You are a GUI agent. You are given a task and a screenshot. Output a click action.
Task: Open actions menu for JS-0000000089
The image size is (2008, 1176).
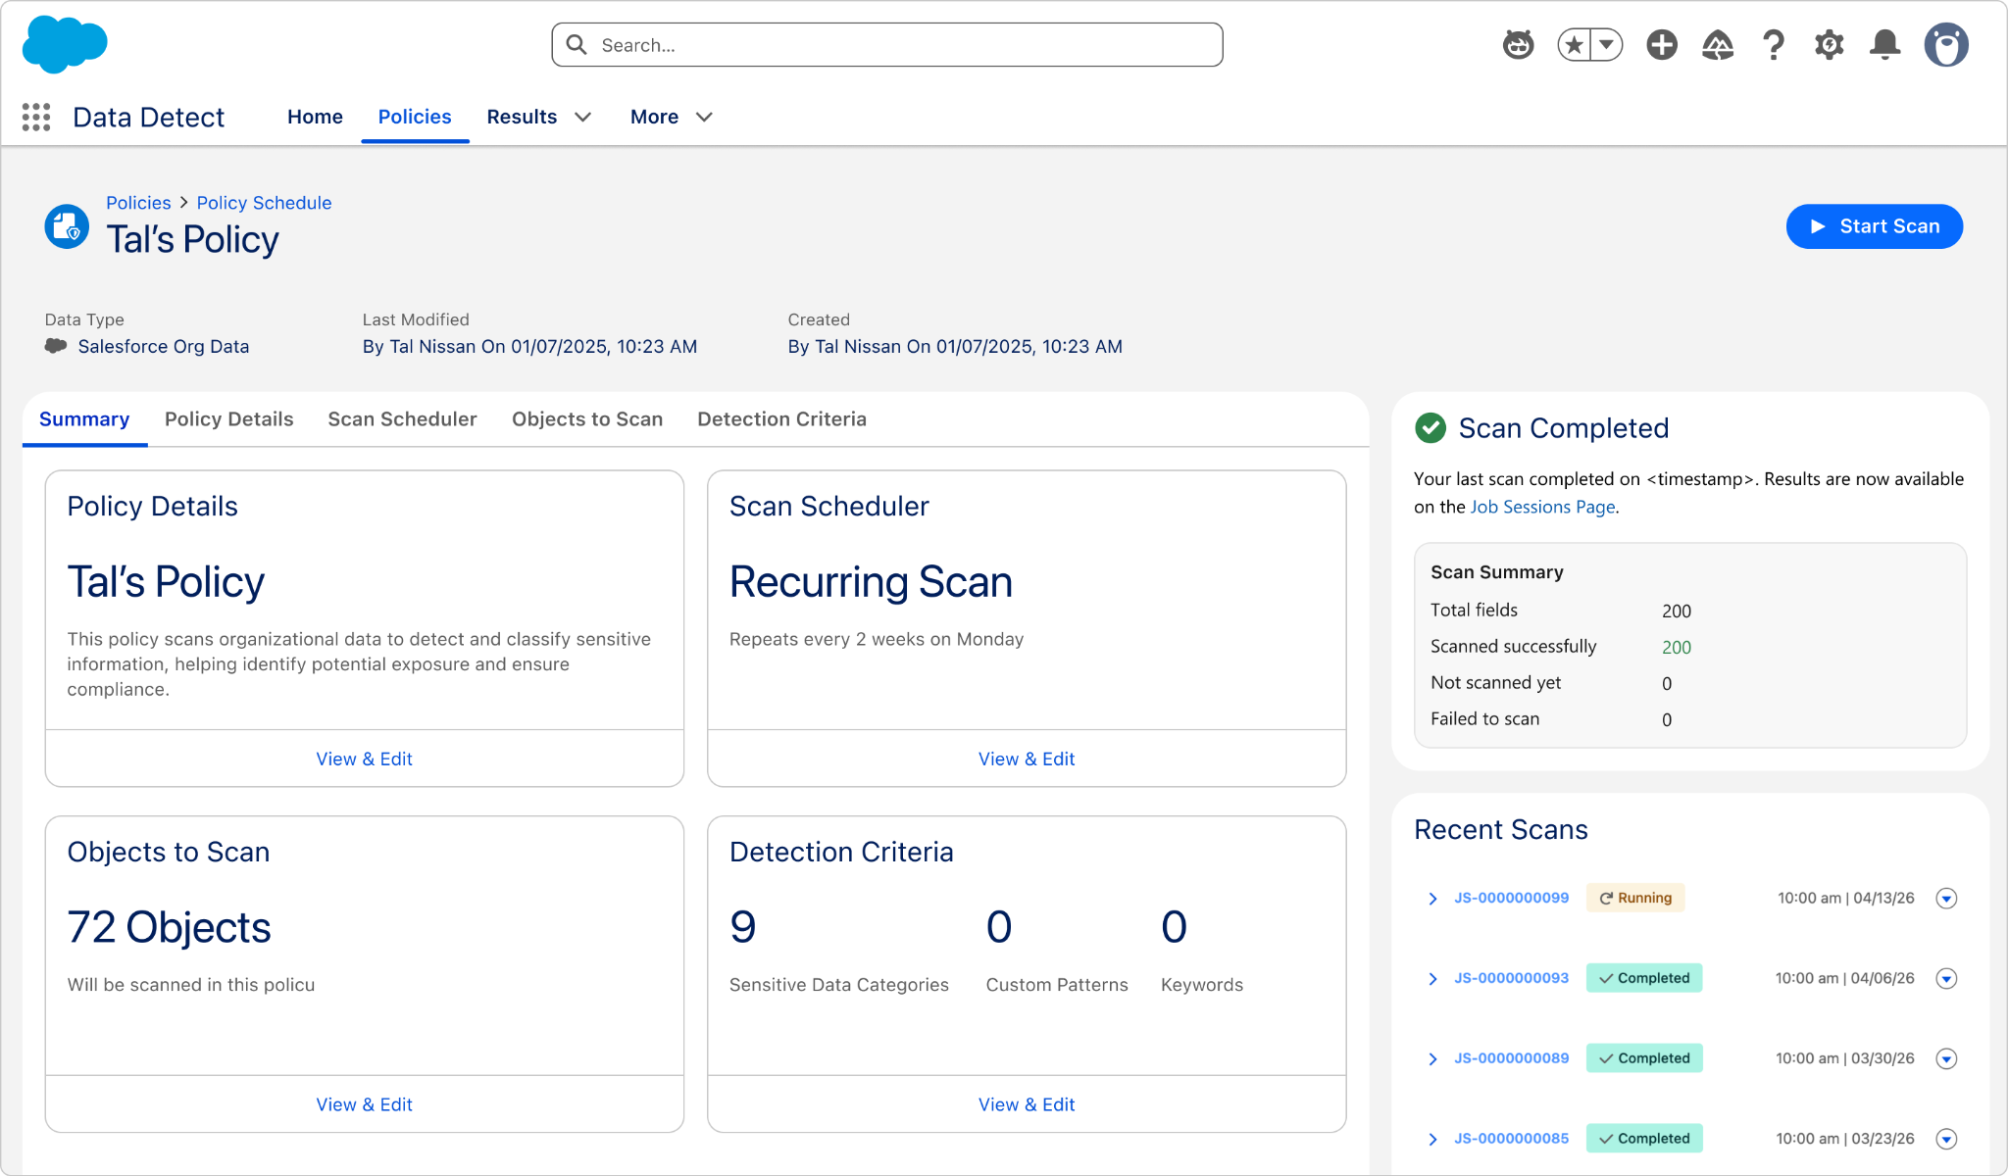pos(1947,1059)
